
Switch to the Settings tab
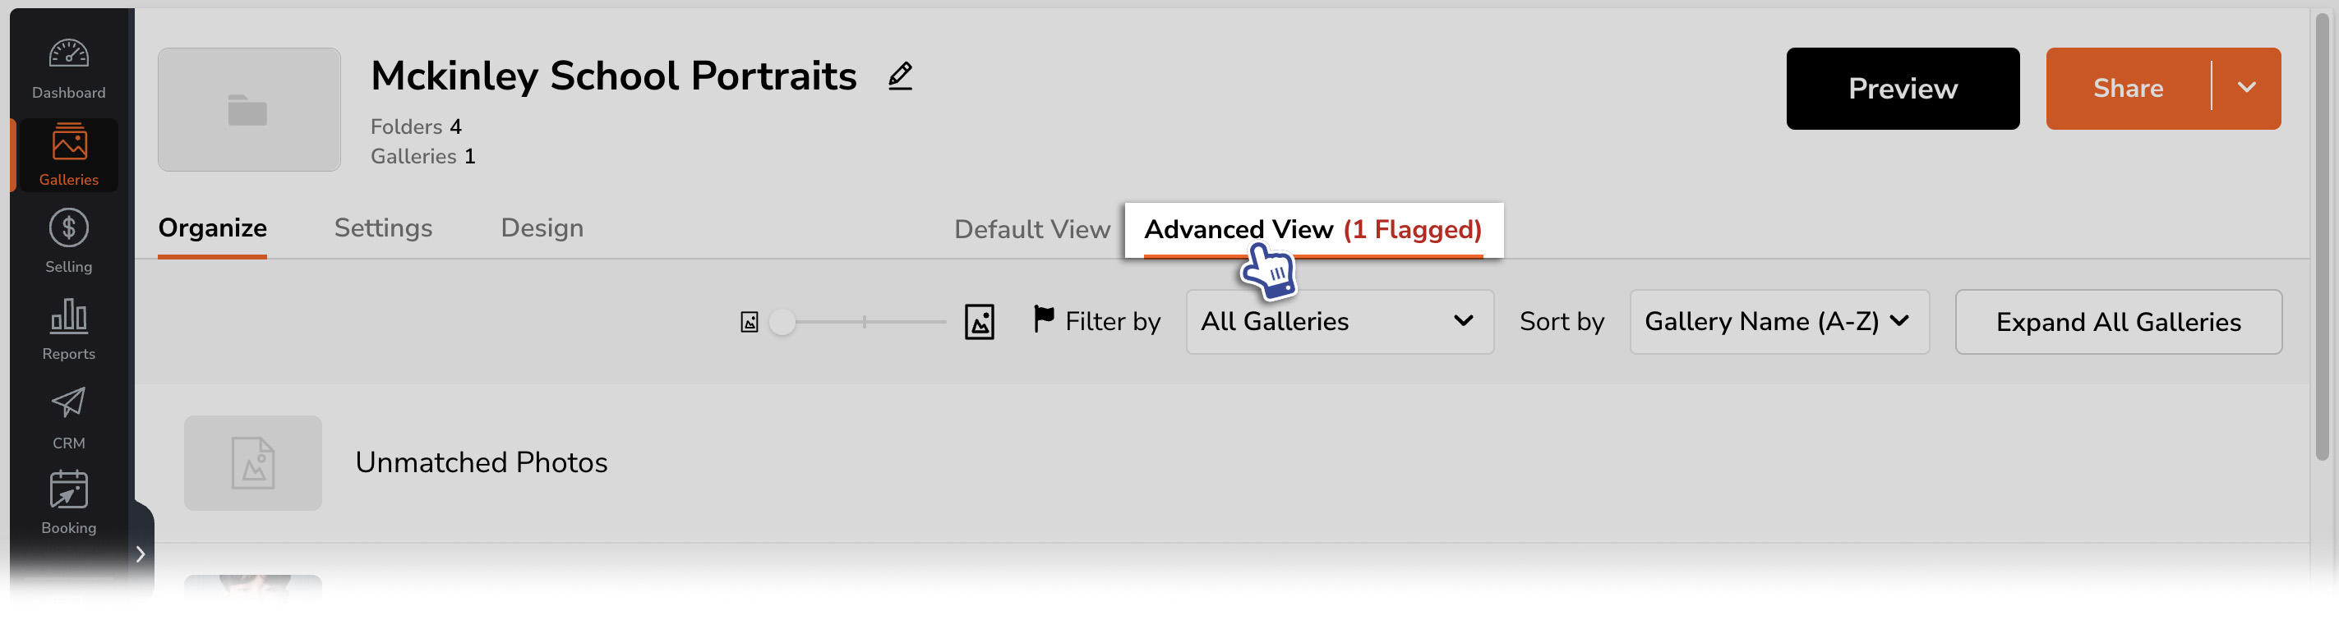(383, 227)
